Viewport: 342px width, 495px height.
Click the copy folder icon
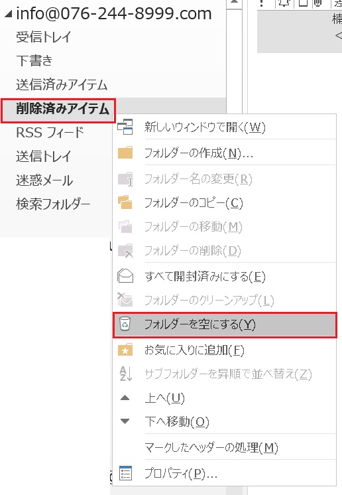coord(125,202)
